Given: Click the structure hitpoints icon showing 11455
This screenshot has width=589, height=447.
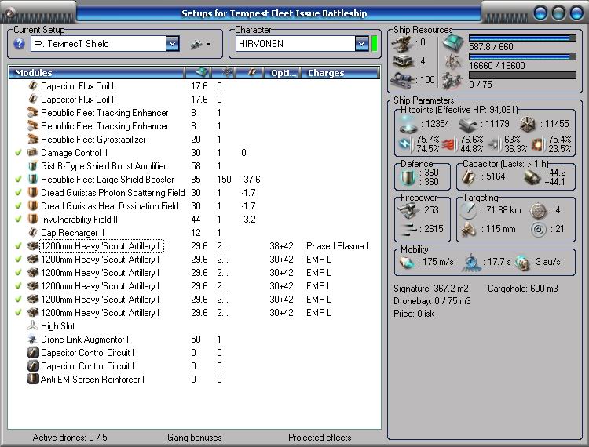Looking at the screenshot, I should pos(528,124).
